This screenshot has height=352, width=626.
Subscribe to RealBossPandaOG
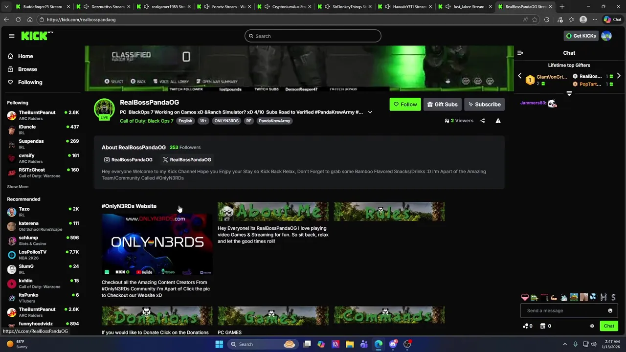[484, 104]
